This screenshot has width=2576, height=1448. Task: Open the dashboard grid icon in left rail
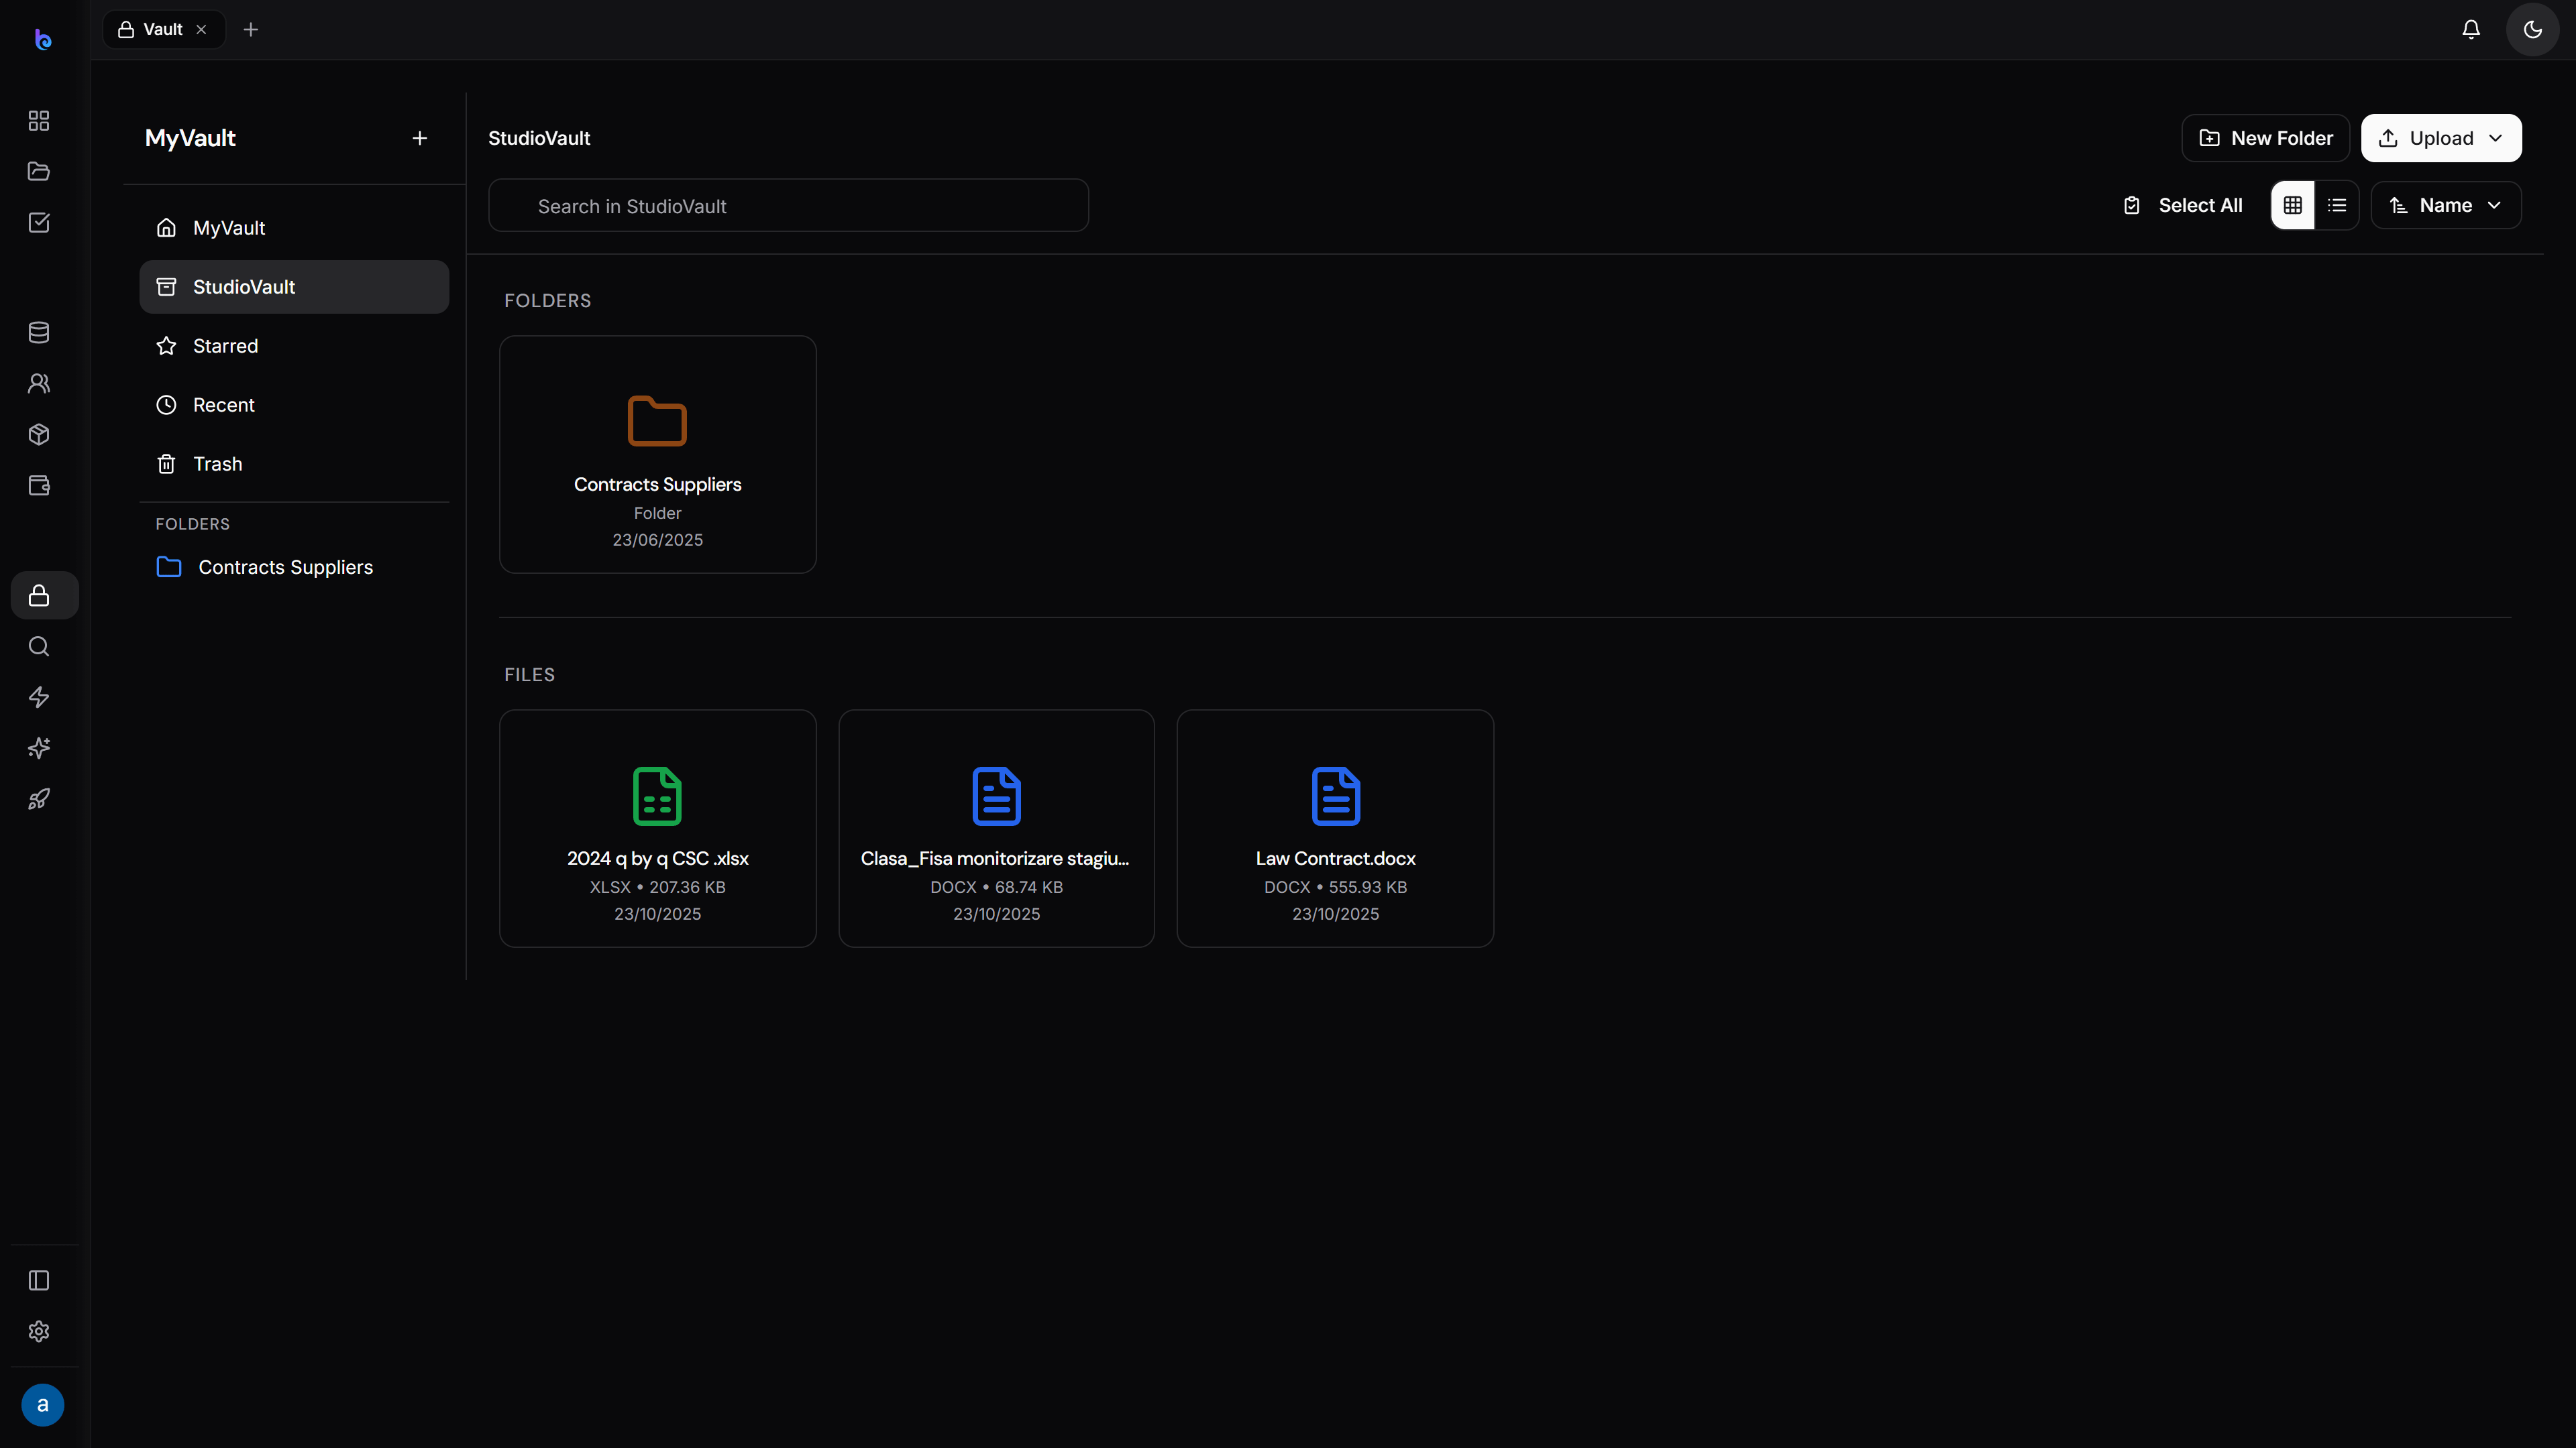(x=39, y=121)
